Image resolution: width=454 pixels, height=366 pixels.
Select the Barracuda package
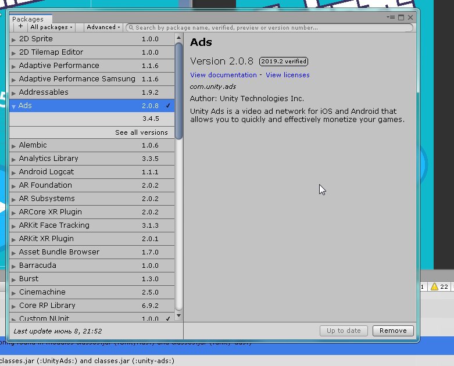coord(92,265)
